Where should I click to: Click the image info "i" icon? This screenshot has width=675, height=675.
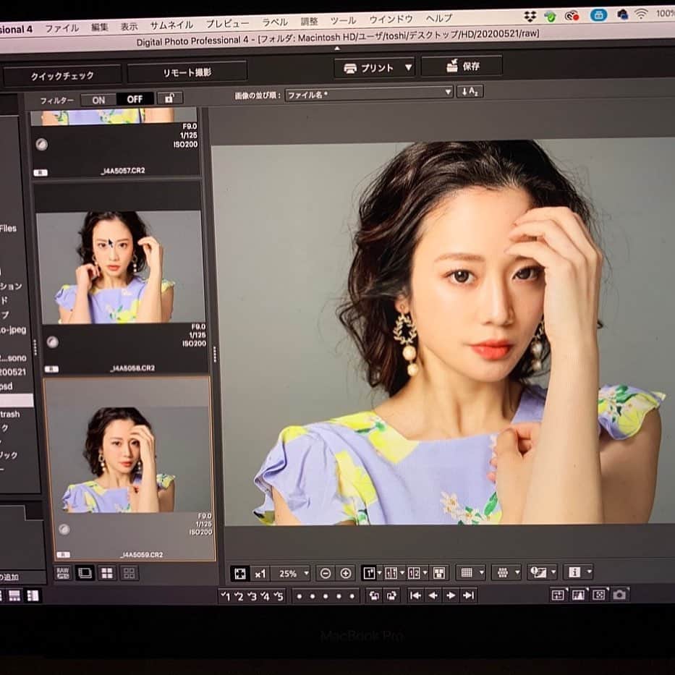(x=574, y=572)
